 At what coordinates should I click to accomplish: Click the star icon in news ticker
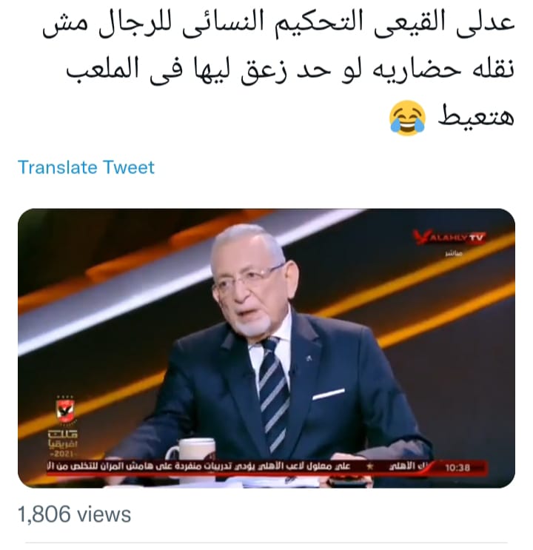(369, 467)
